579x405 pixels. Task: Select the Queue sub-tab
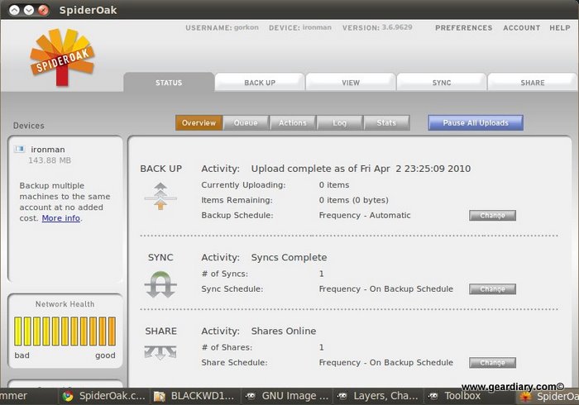coord(246,123)
